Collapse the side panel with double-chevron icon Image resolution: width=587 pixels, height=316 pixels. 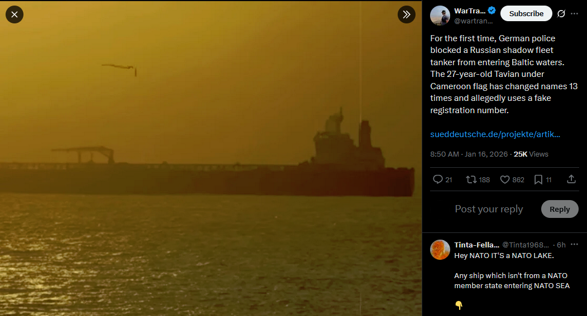click(x=406, y=14)
